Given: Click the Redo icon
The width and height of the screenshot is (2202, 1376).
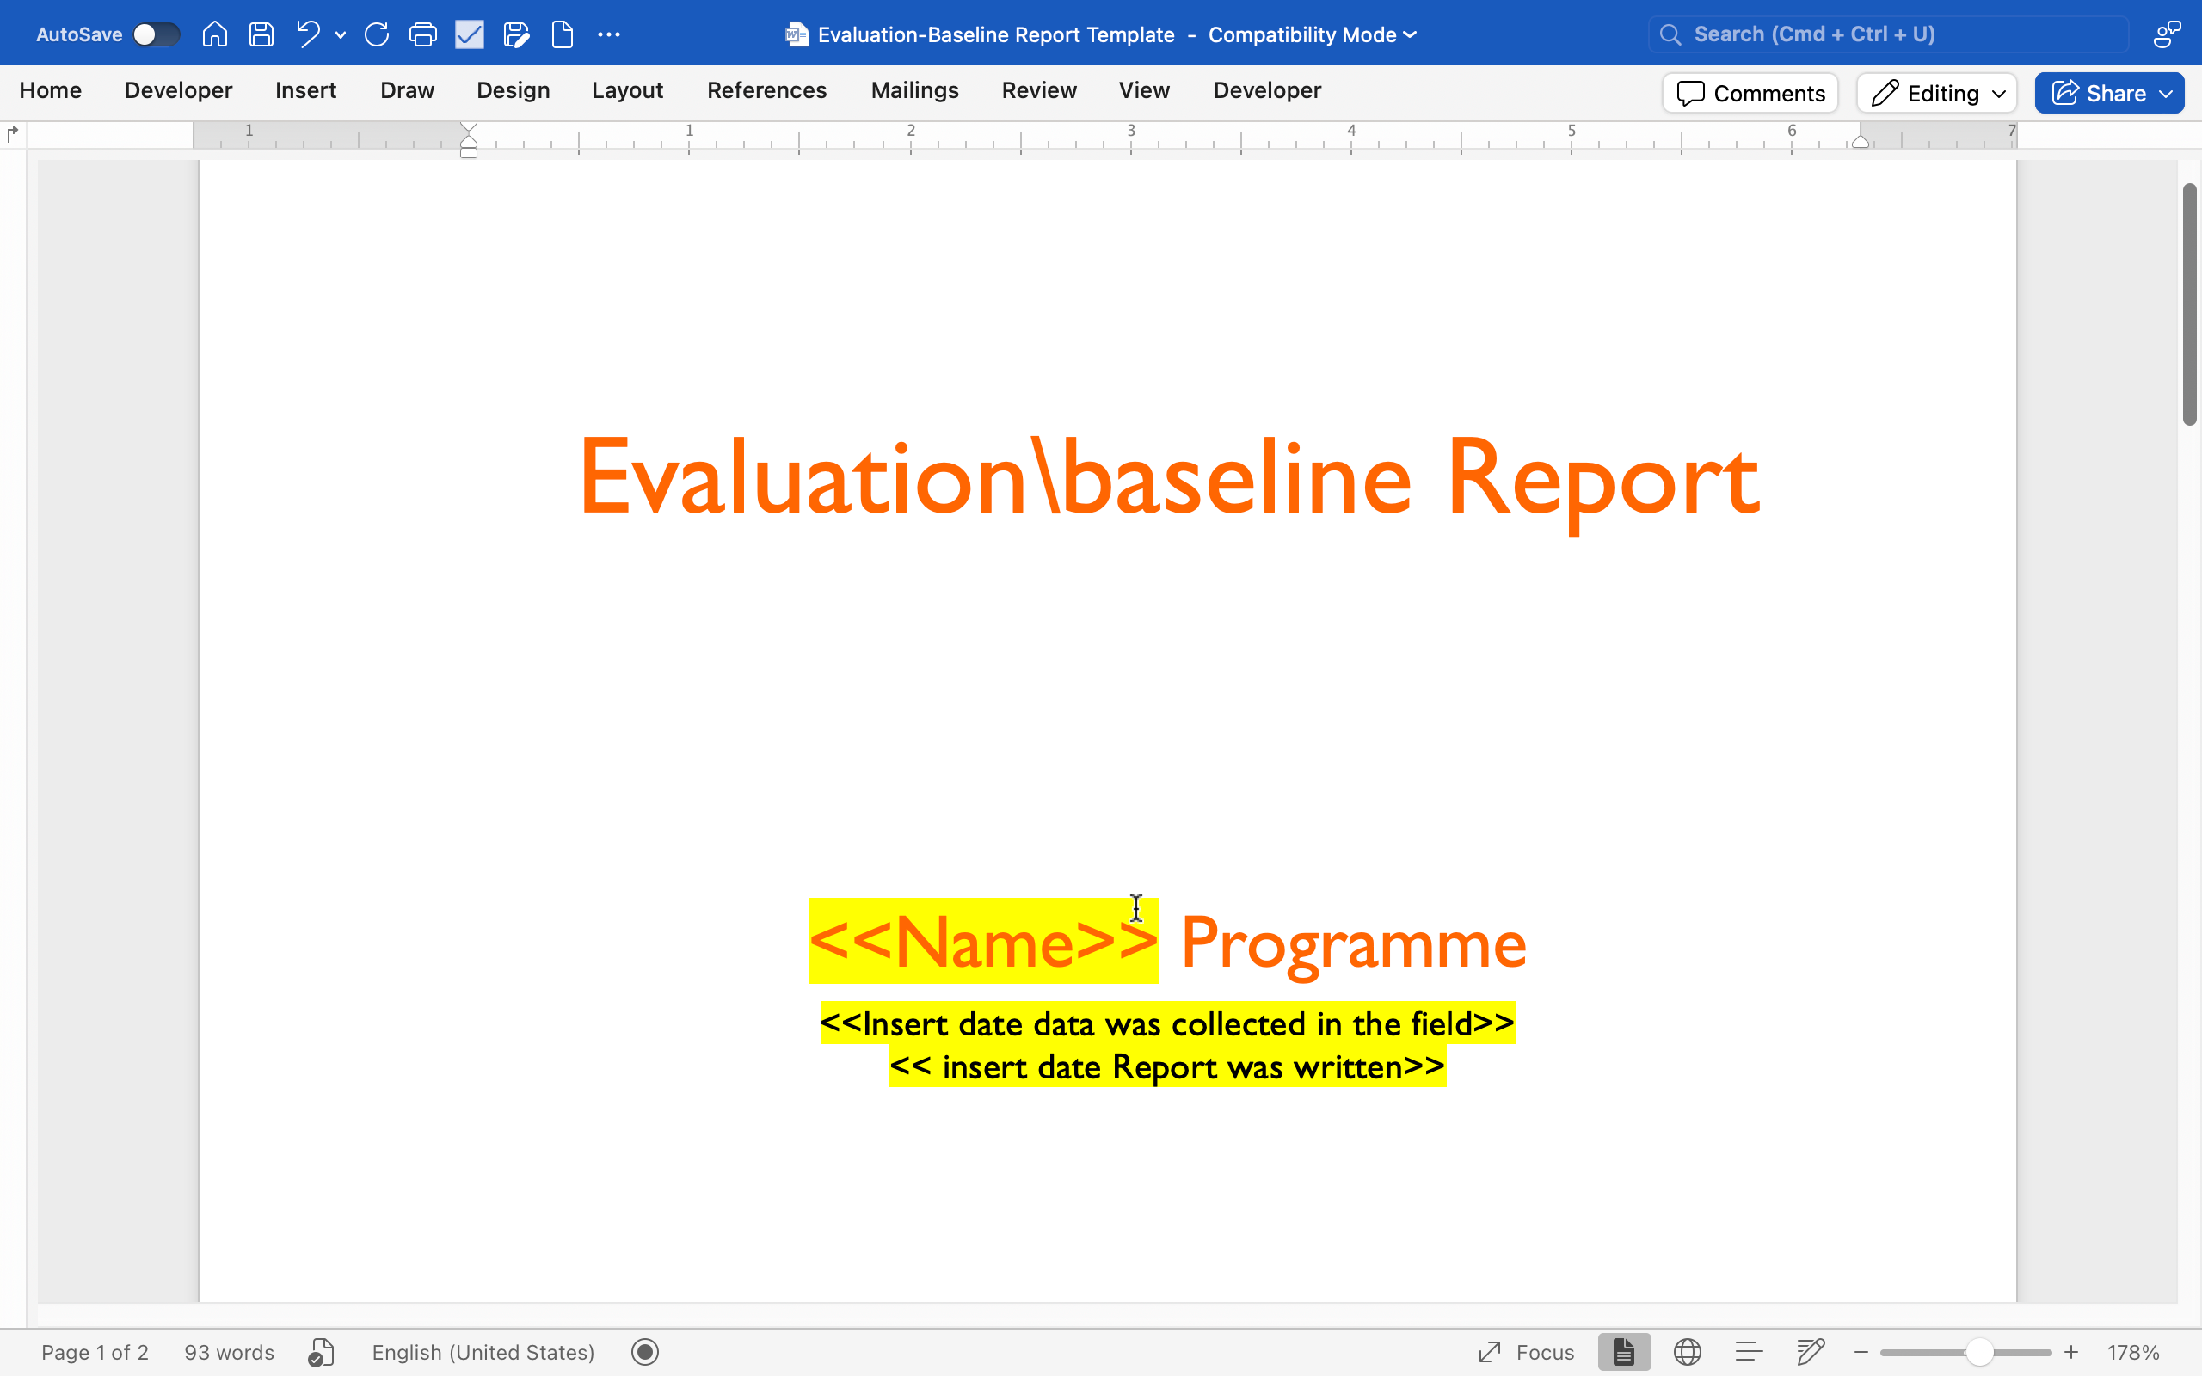Looking at the screenshot, I should (377, 34).
